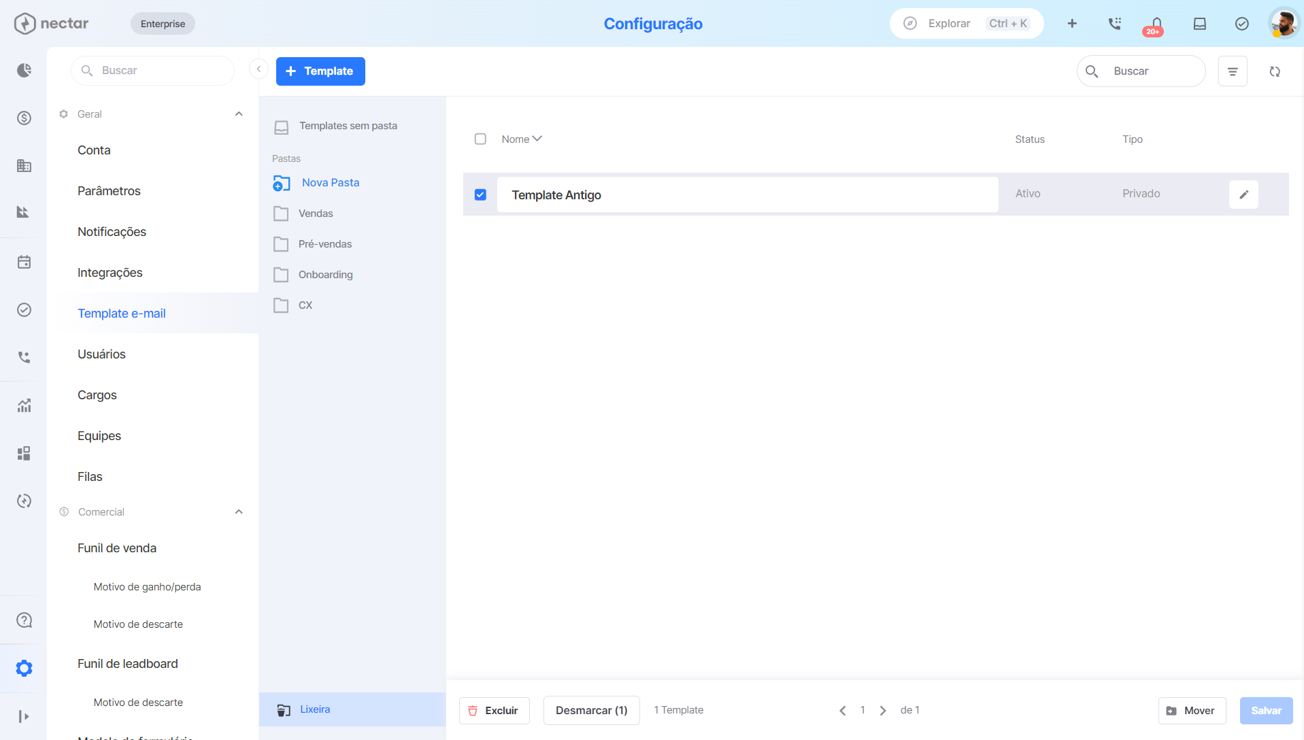Image resolution: width=1304 pixels, height=740 pixels.
Task: Click the Excluir delete button
Action: [494, 711]
